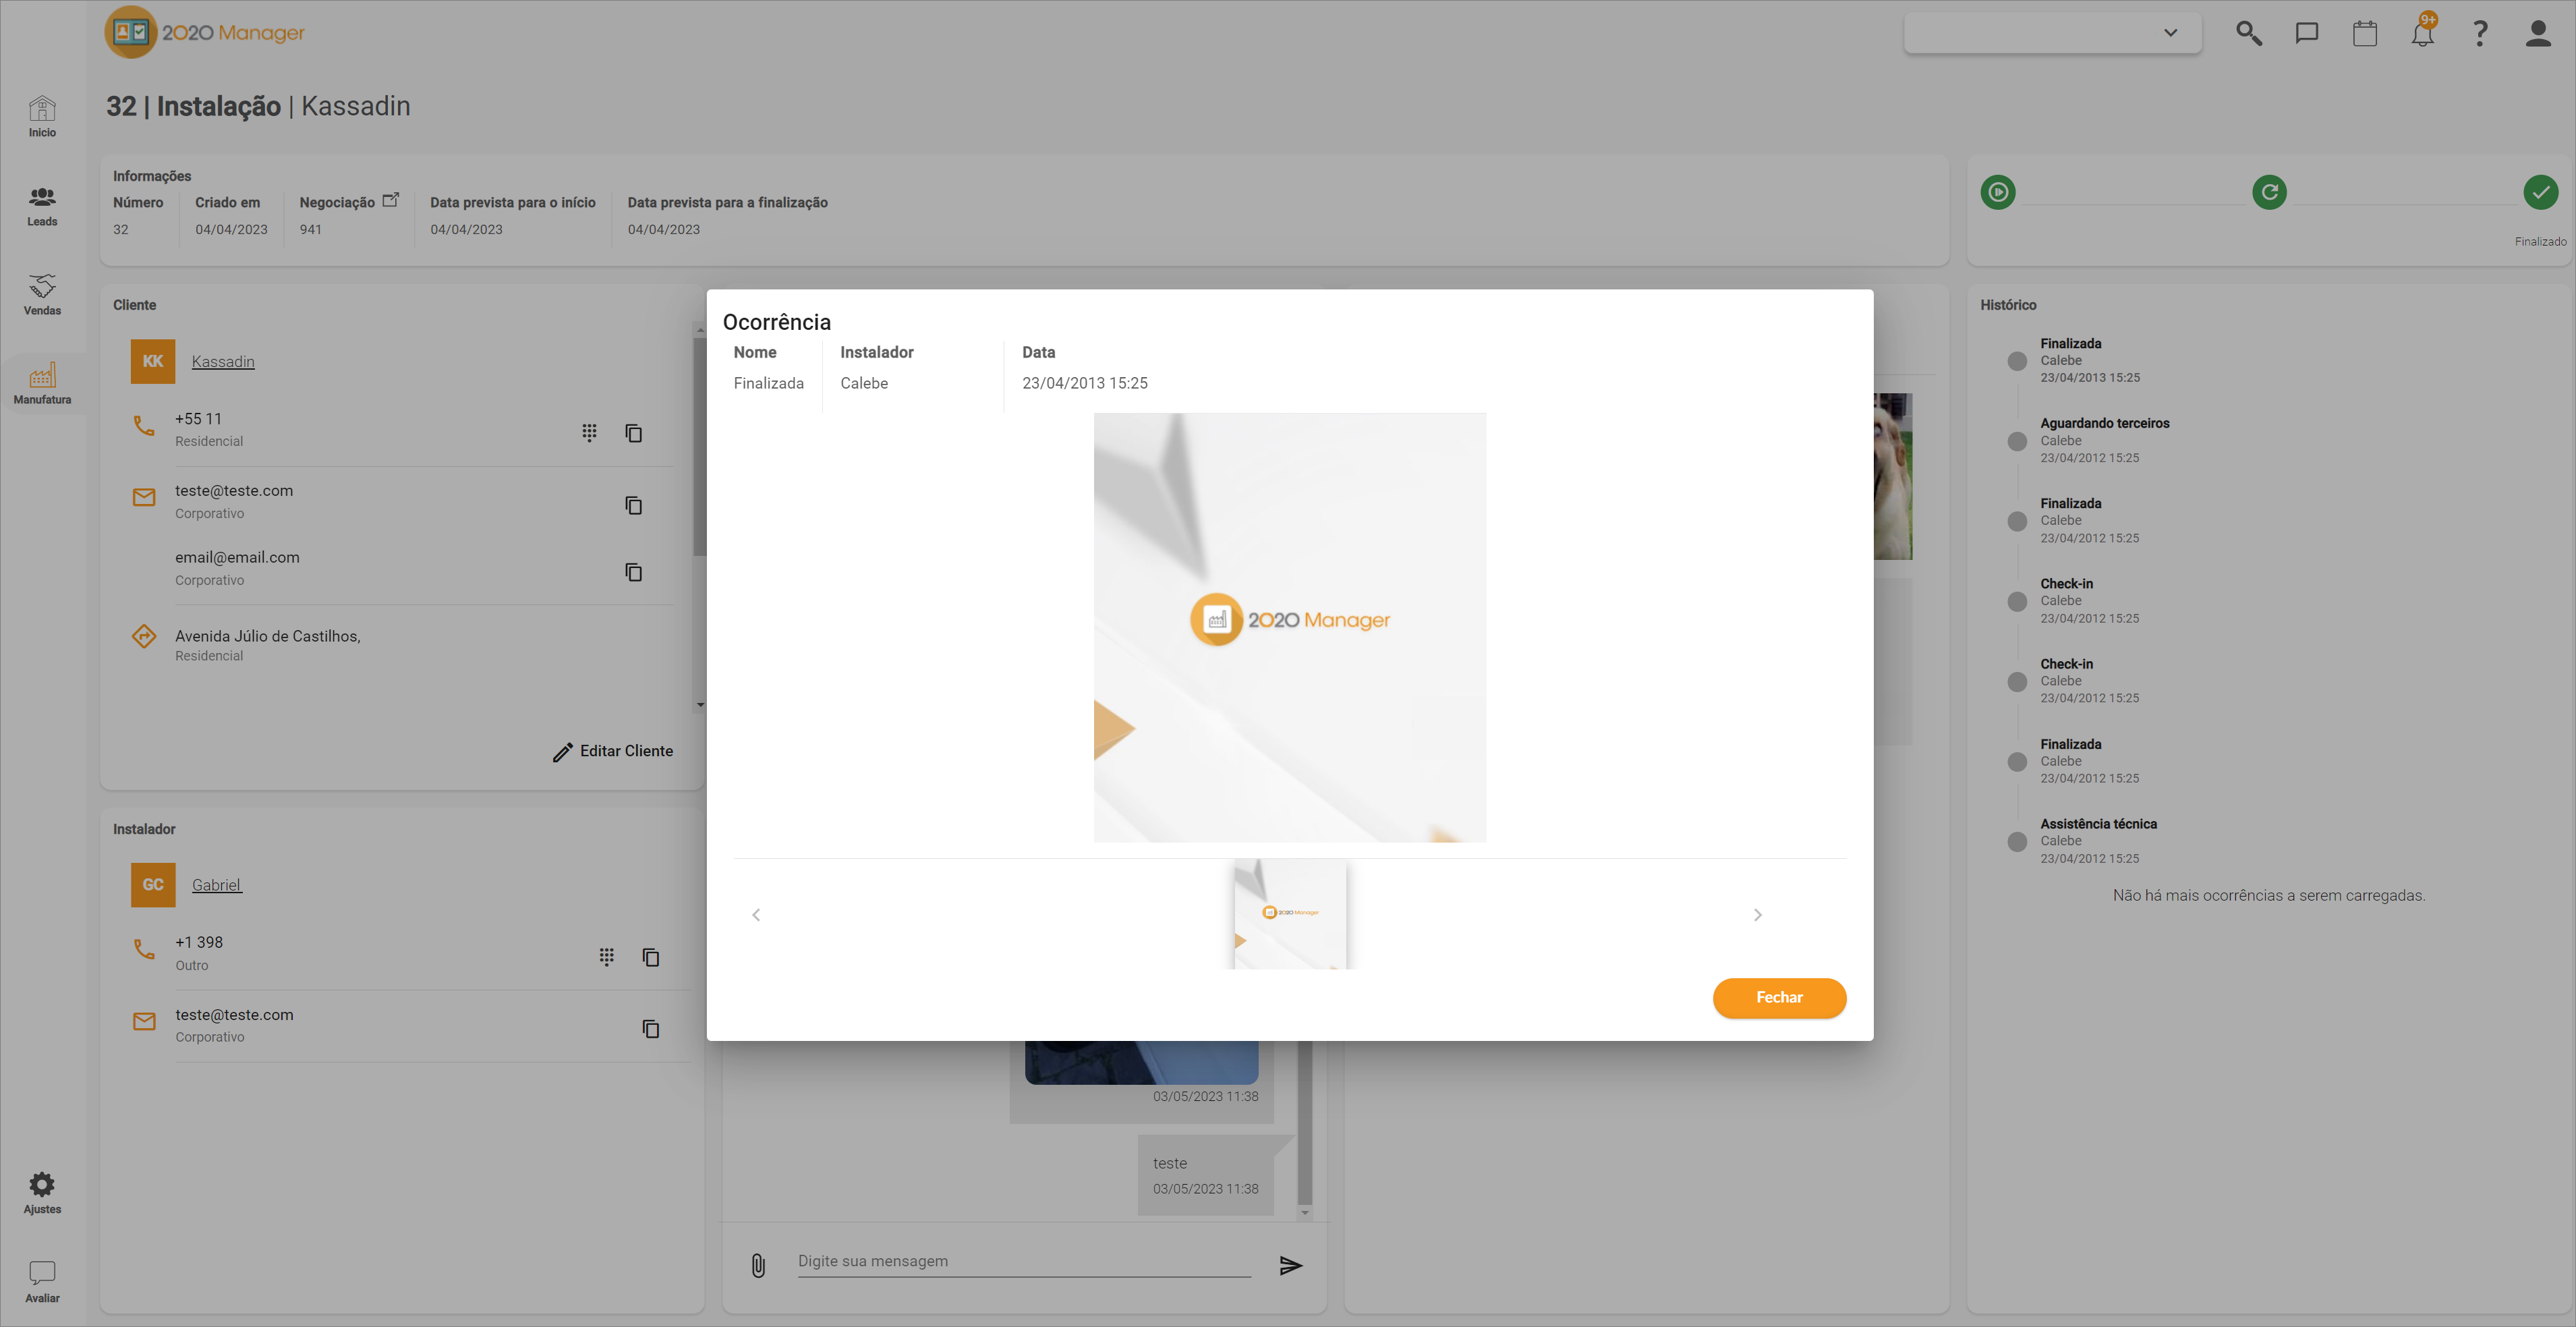
Task: Click the client's teste@teste.com mail icon
Action: tap(144, 497)
